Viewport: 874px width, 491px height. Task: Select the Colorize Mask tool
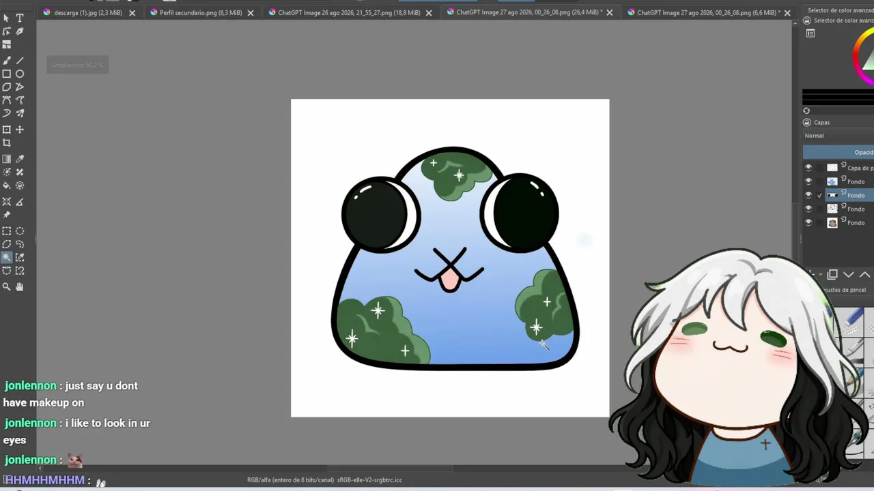7,172
